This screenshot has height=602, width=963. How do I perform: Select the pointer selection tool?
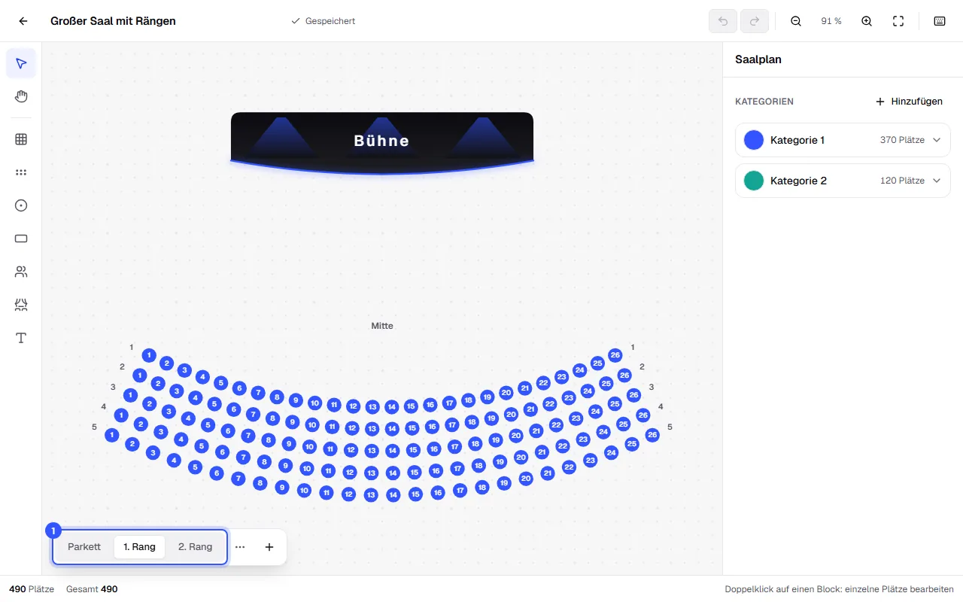click(x=21, y=63)
